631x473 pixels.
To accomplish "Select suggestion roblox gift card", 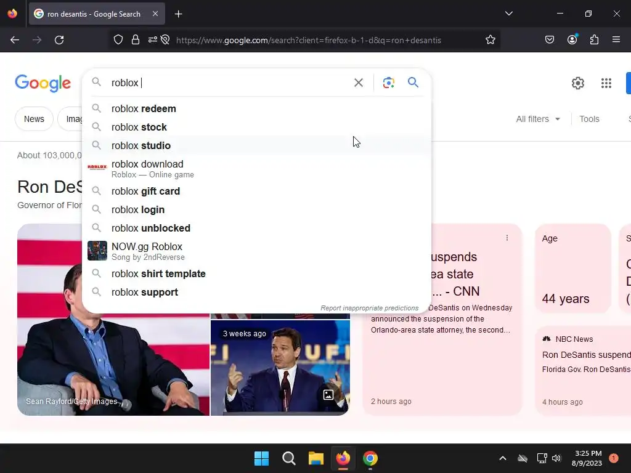I will tap(256, 191).
